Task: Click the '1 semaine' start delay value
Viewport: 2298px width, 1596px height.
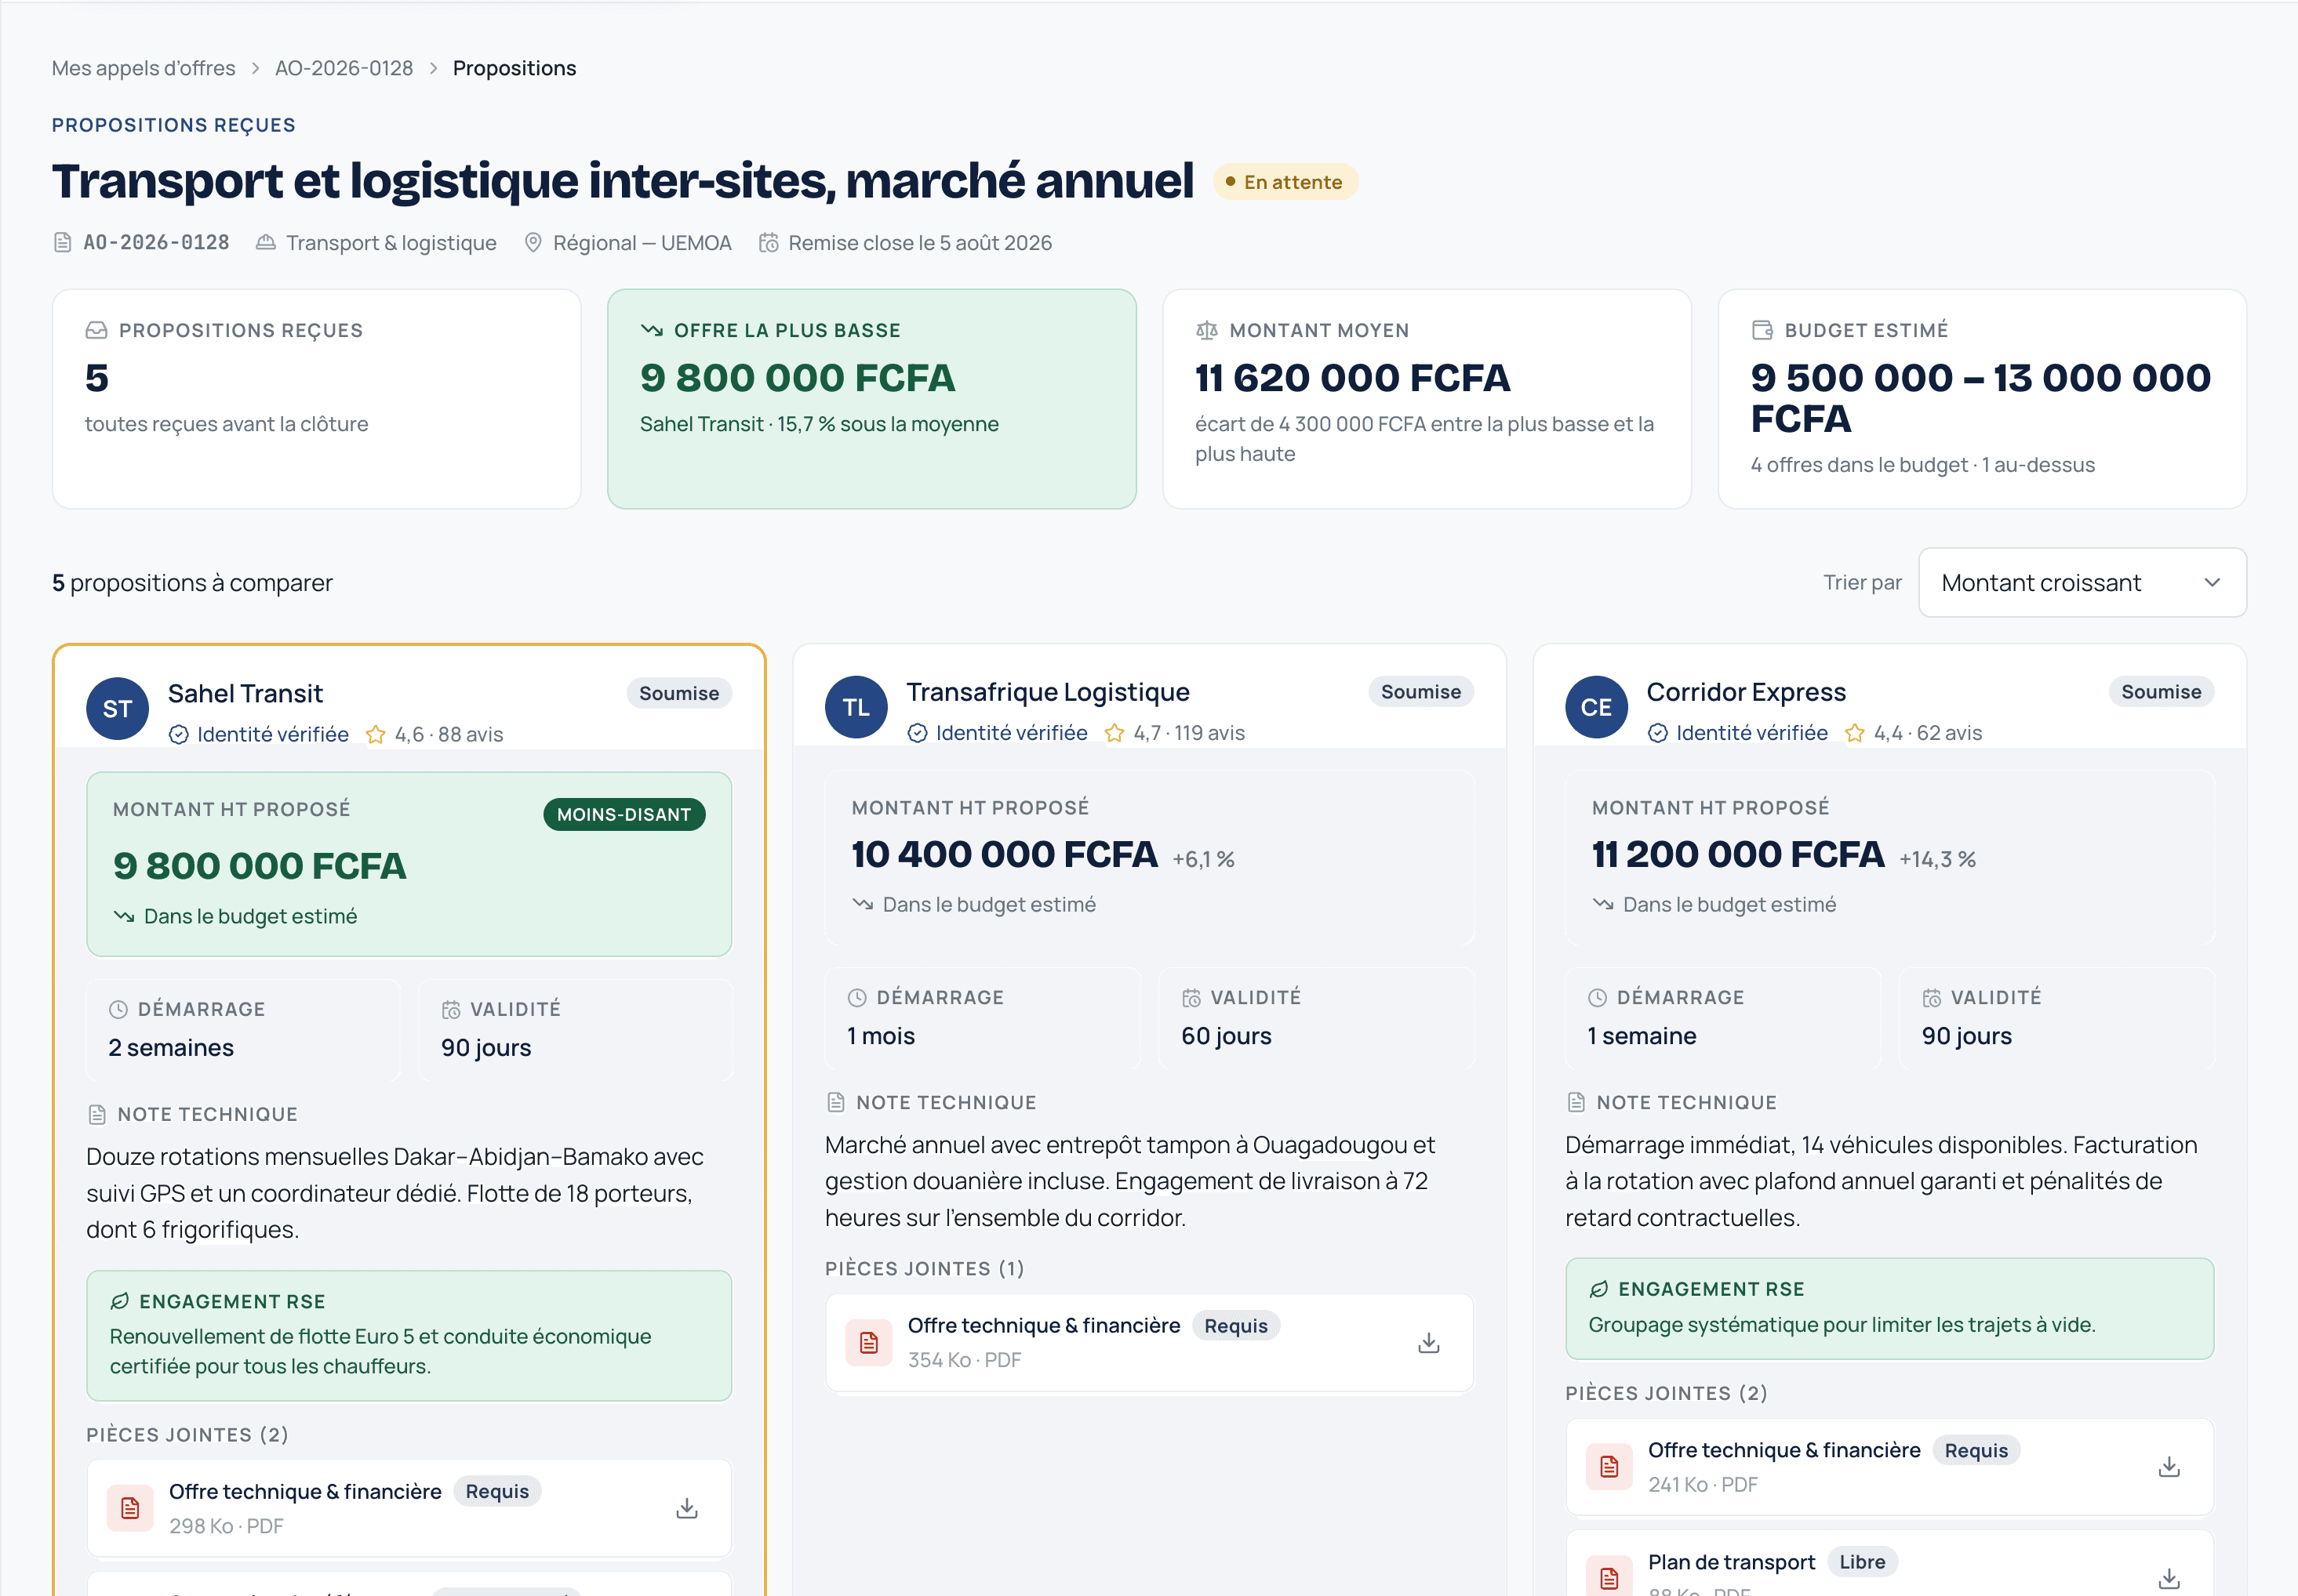Action: 1641,1036
